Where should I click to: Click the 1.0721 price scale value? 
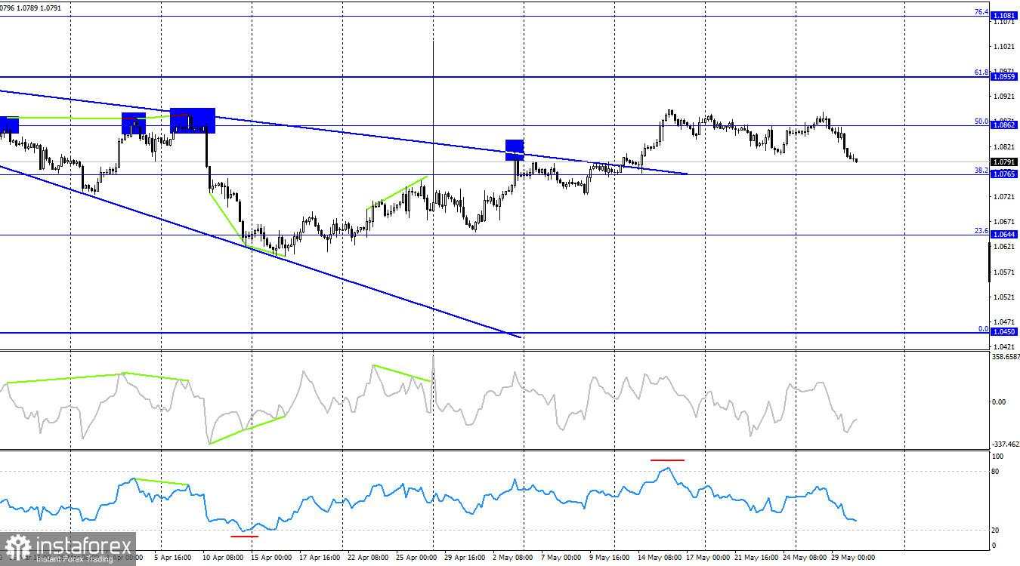click(x=1006, y=197)
